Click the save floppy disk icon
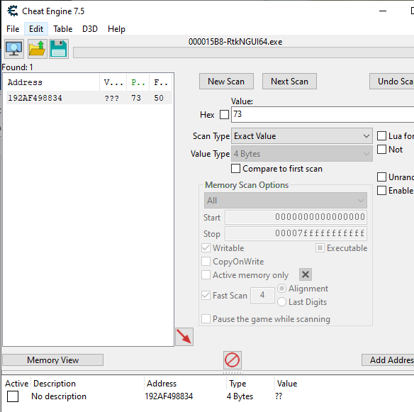The height and width of the screenshot is (412, 414). pos(59,49)
